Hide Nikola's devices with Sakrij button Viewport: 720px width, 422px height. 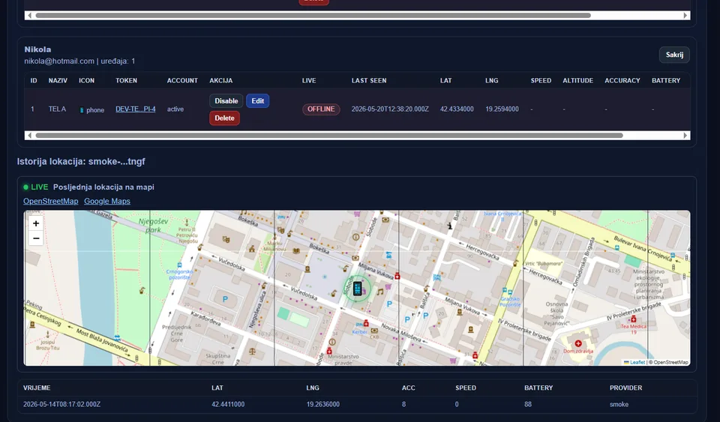(674, 55)
